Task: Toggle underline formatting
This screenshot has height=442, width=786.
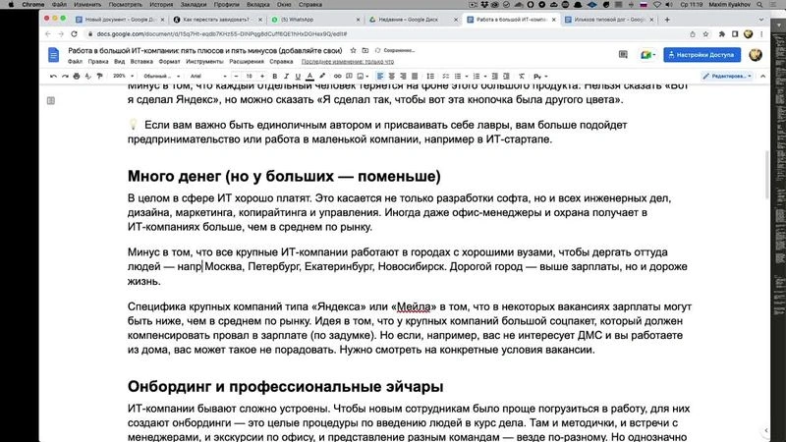Action: click(298, 77)
